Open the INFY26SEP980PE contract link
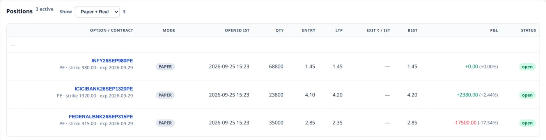This screenshot has height=140, width=546. pos(112,61)
